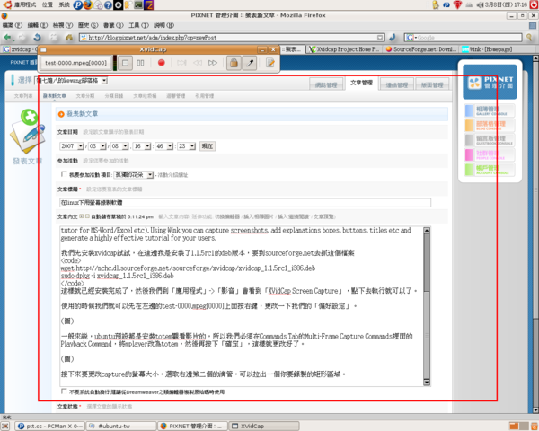Open the minute 46 dropdown
The image size is (539, 431).
[x=164, y=146]
